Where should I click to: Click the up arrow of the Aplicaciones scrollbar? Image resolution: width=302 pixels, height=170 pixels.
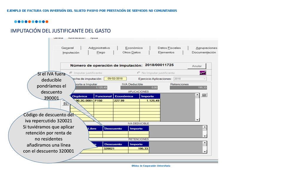click(x=197, y=95)
